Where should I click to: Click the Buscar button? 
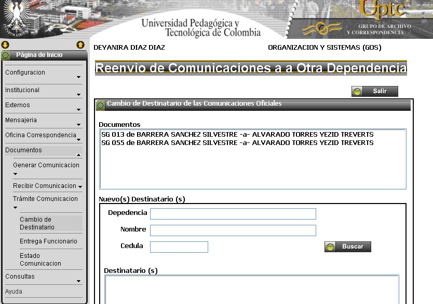348,247
